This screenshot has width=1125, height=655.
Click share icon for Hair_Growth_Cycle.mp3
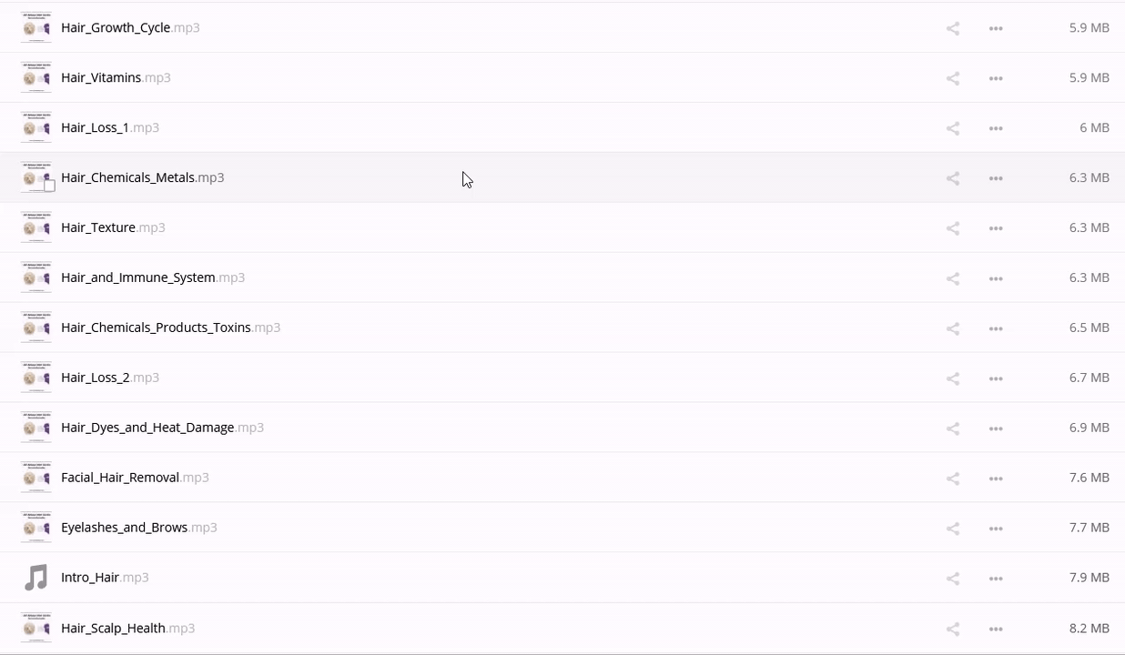(x=953, y=28)
